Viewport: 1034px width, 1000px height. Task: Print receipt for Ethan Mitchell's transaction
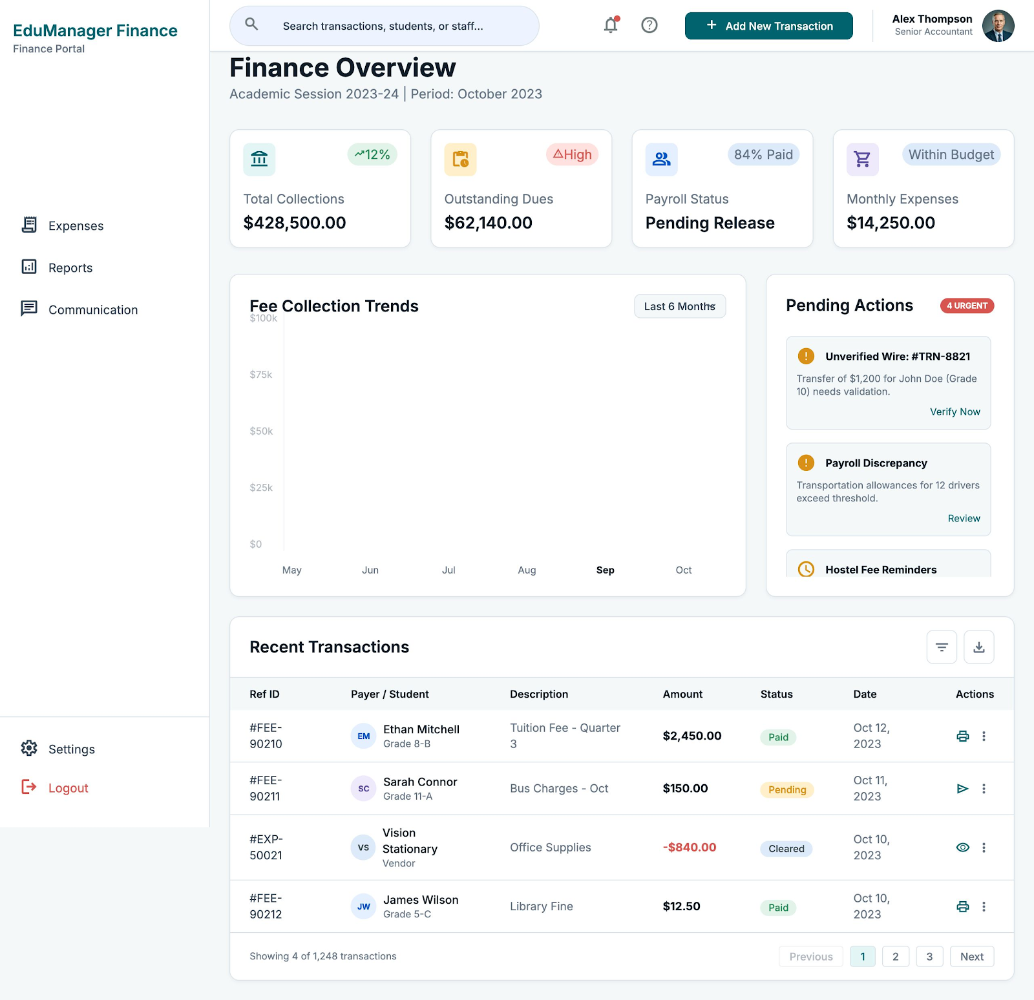coord(963,736)
